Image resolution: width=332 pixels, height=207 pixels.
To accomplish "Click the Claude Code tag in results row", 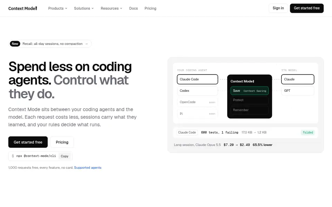I will click(x=187, y=132).
